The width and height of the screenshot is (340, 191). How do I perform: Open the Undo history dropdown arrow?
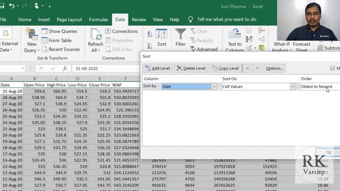[x=18, y=6]
